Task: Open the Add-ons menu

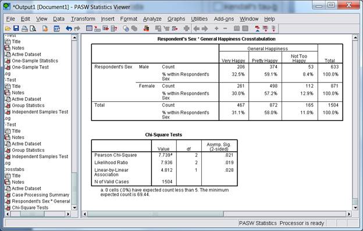Action: pos(223,19)
